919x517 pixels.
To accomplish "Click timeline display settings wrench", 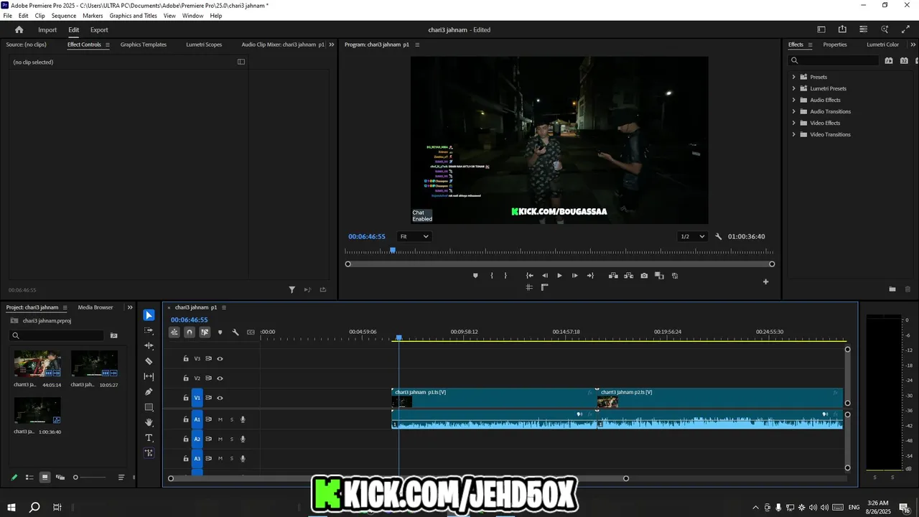I will (235, 332).
